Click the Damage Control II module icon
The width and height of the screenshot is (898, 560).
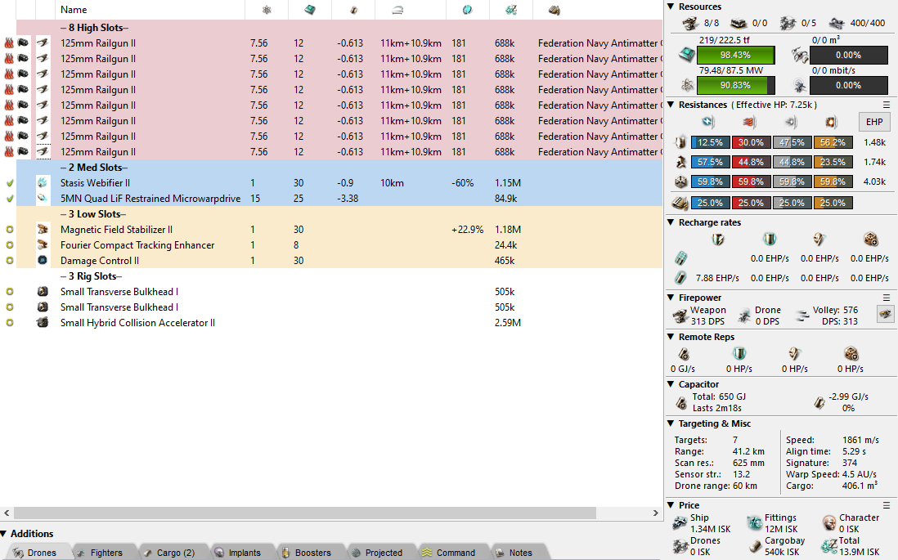pos(43,261)
